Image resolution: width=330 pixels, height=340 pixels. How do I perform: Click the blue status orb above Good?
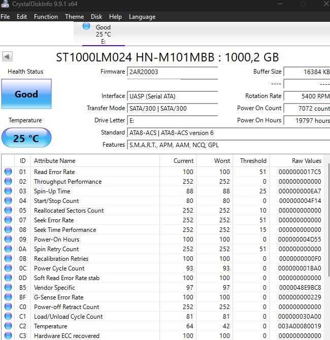pyautogui.click(x=86, y=26)
